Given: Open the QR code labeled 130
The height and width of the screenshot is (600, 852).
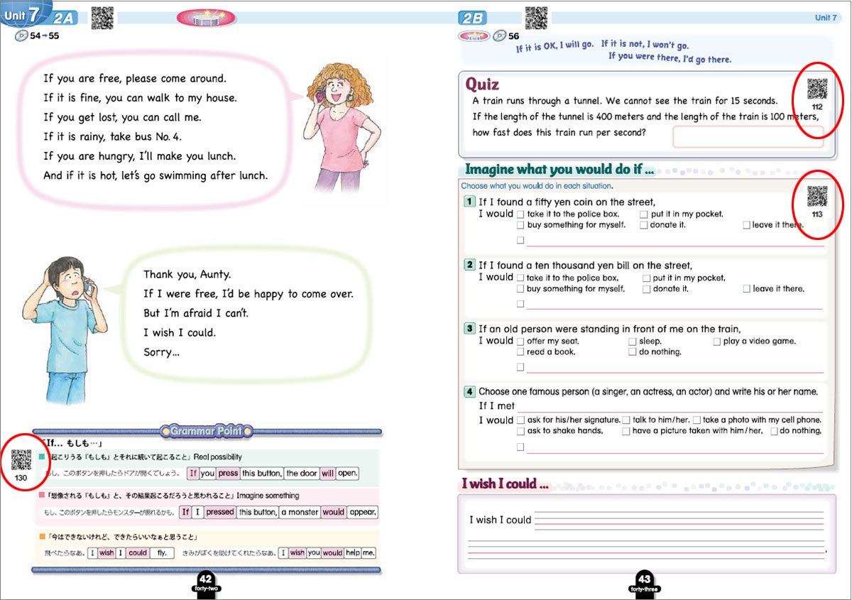Looking at the screenshot, I should click(22, 460).
